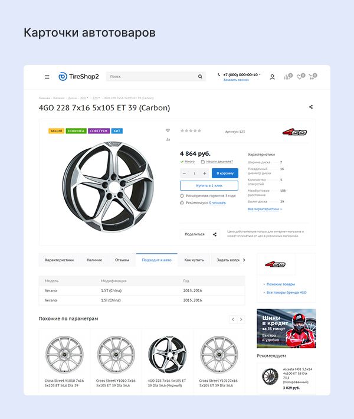
Task: Click the search magnifier icon
Action: pyautogui.click(x=200, y=77)
